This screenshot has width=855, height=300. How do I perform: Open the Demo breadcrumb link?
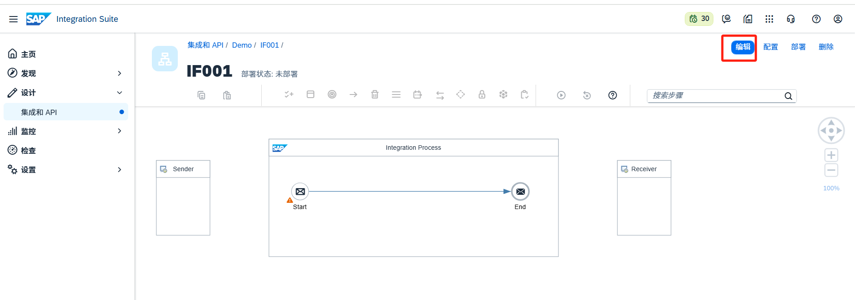pos(242,45)
